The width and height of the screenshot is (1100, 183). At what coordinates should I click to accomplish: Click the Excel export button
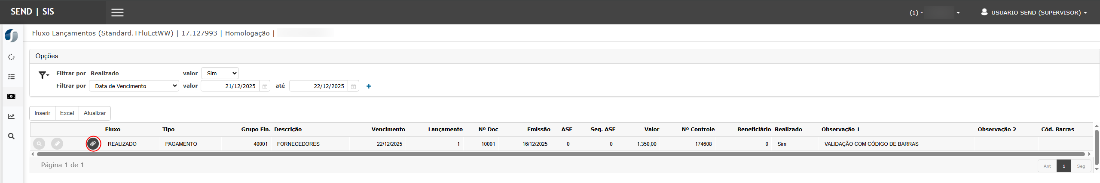[67, 113]
